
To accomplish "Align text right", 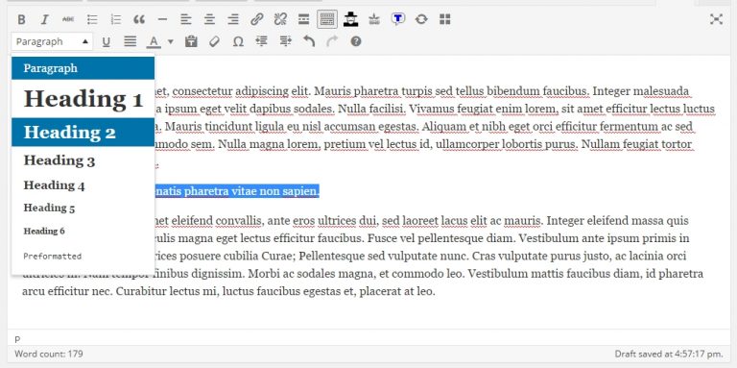I will (233, 19).
